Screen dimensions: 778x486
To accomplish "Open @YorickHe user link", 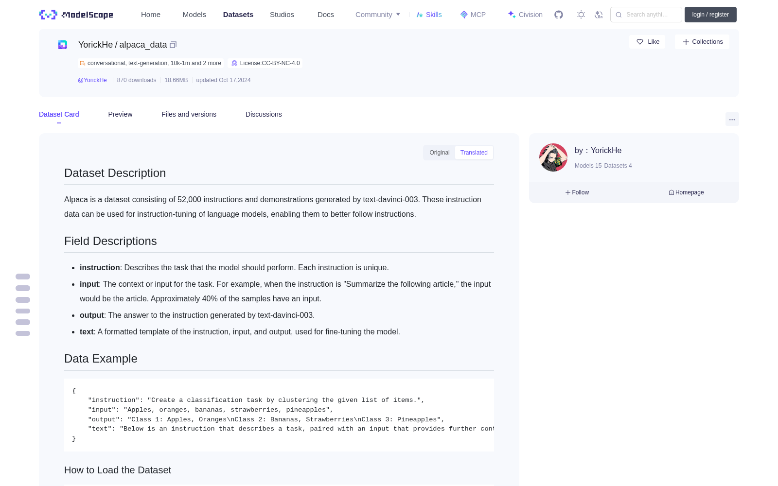I will pos(92,80).
